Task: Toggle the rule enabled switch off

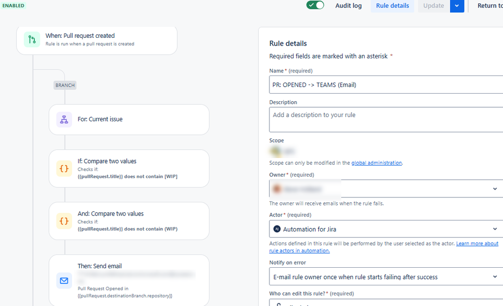Action: tap(315, 6)
